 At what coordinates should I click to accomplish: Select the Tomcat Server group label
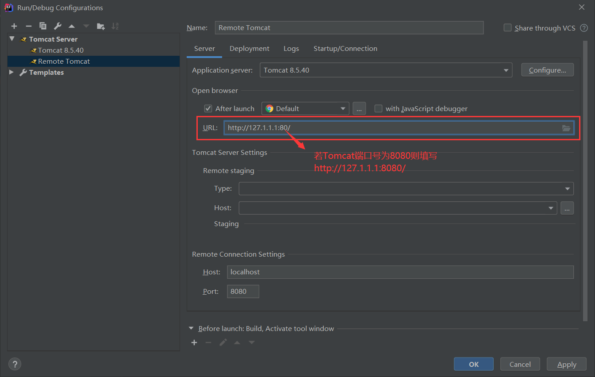coord(53,39)
